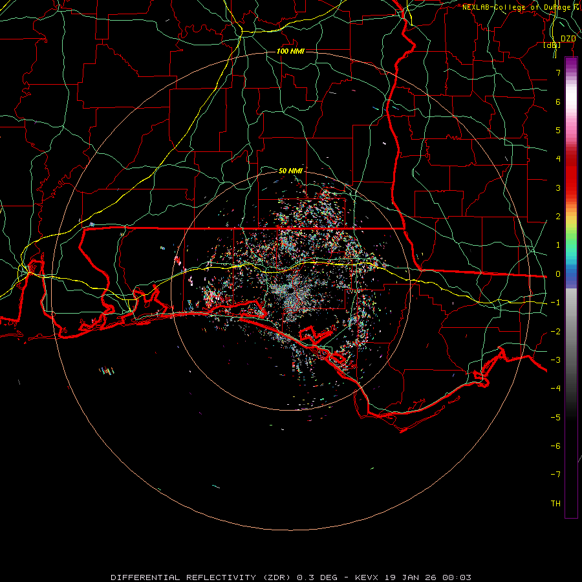Click the "-6" value on the color scale
This screenshot has width=582, height=582.
[555, 446]
